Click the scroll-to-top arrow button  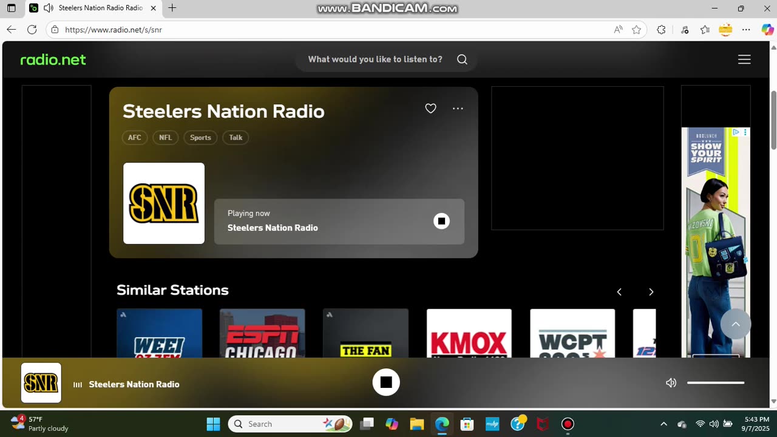736,324
